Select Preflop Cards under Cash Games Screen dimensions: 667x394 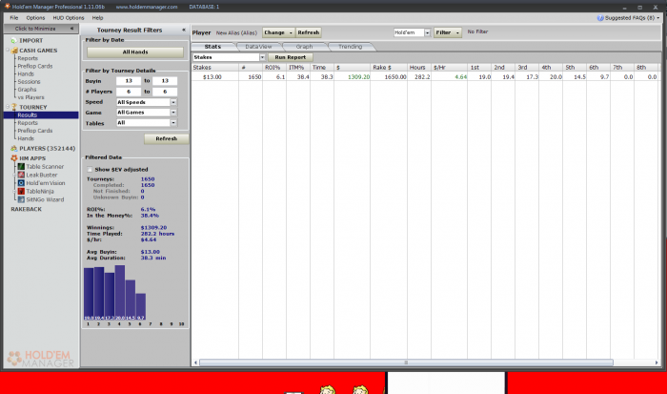pos(35,66)
